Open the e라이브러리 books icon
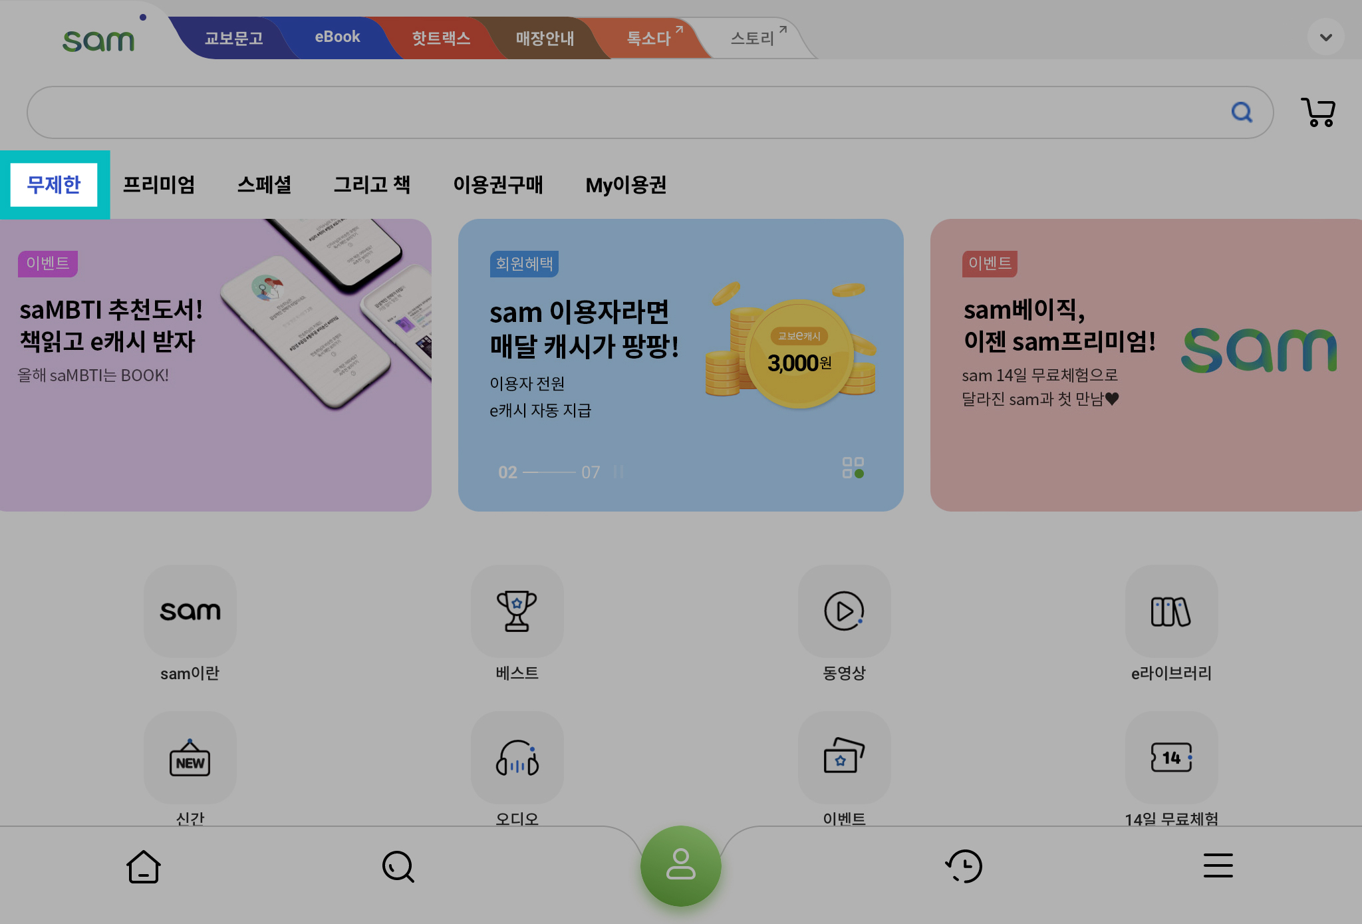This screenshot has height=924, width=1362. tap(1171, 611)
